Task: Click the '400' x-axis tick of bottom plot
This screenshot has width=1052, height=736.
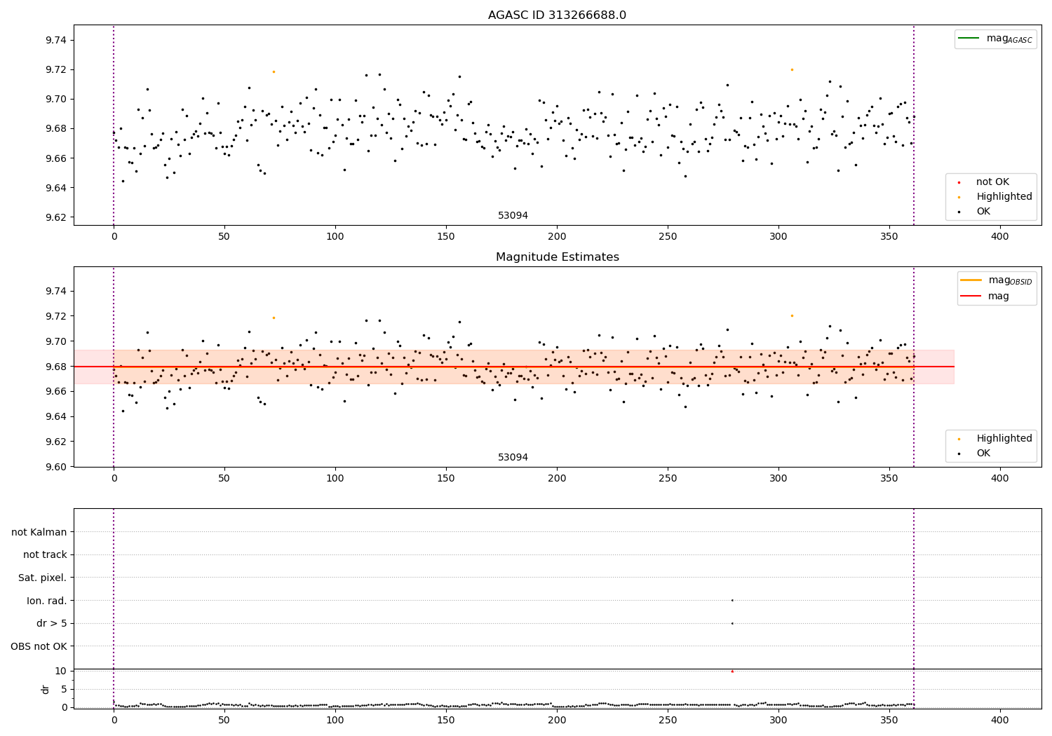Action: tap(1000, 720)
